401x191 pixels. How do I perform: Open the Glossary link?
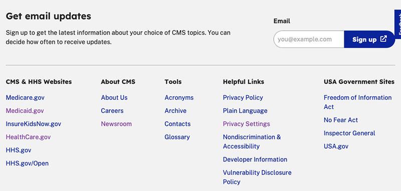tap(177, 137)
